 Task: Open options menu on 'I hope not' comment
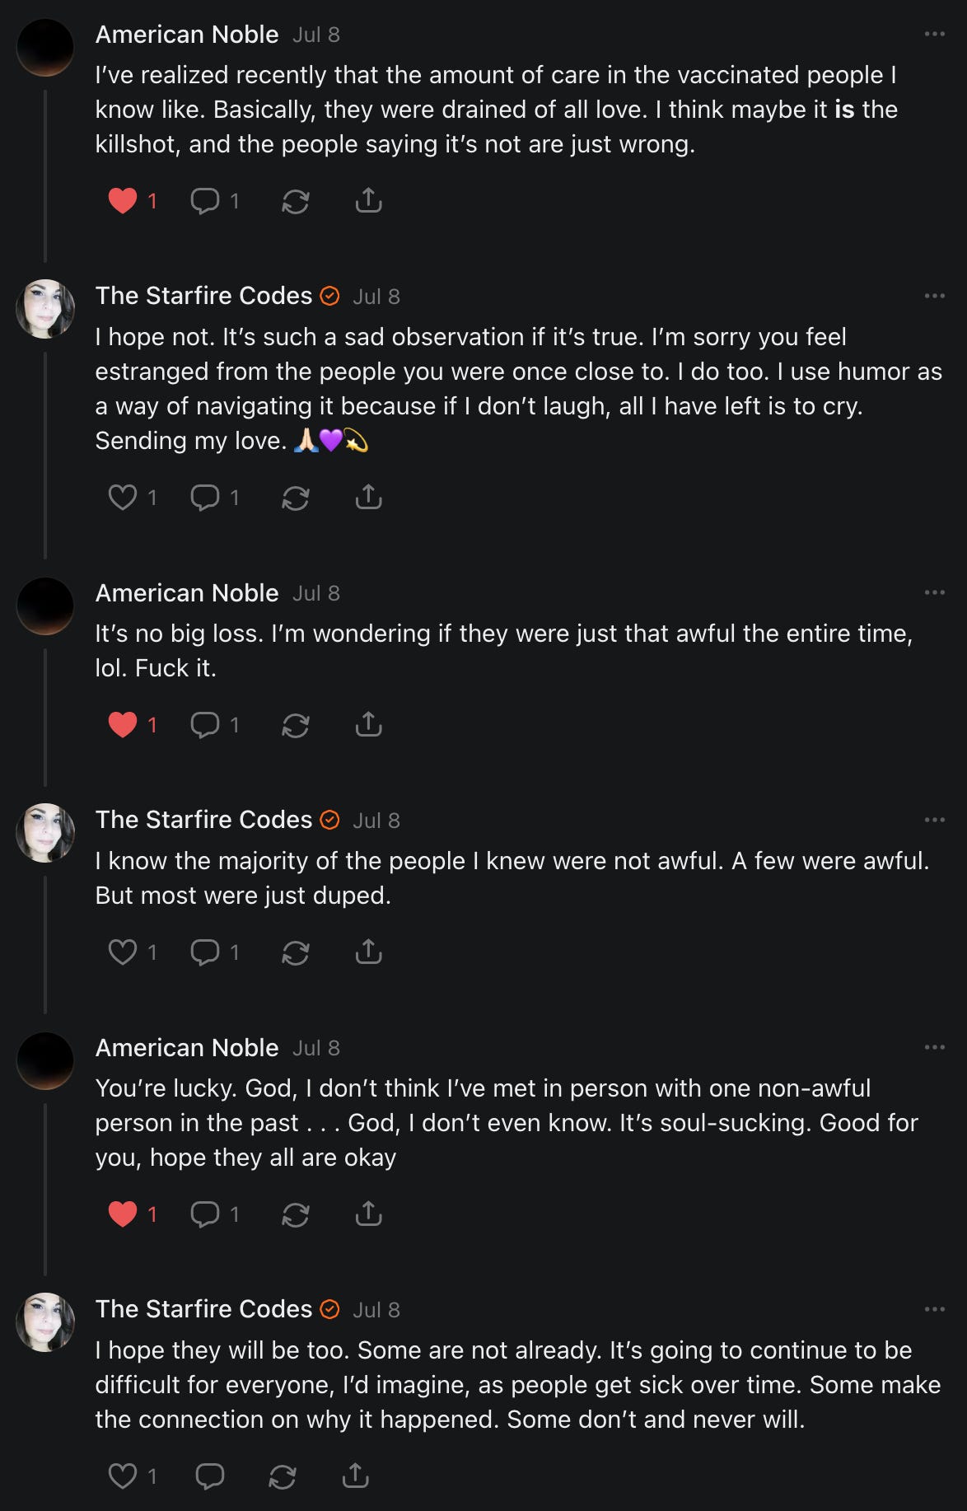point(934,296)
